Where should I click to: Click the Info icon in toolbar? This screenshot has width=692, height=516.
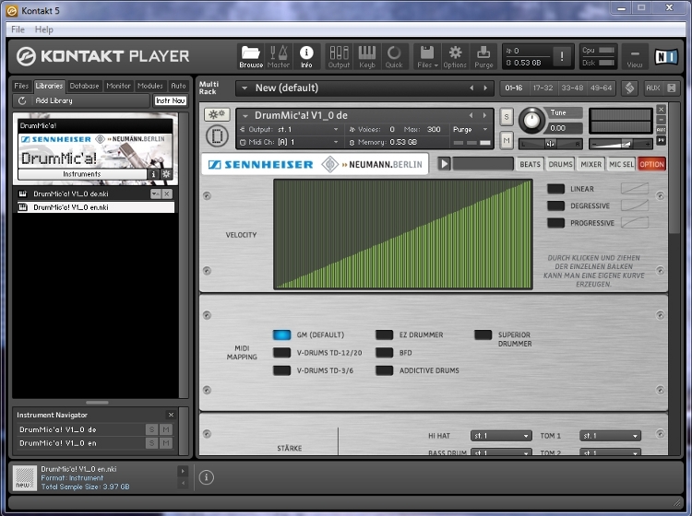coord(306,57)
